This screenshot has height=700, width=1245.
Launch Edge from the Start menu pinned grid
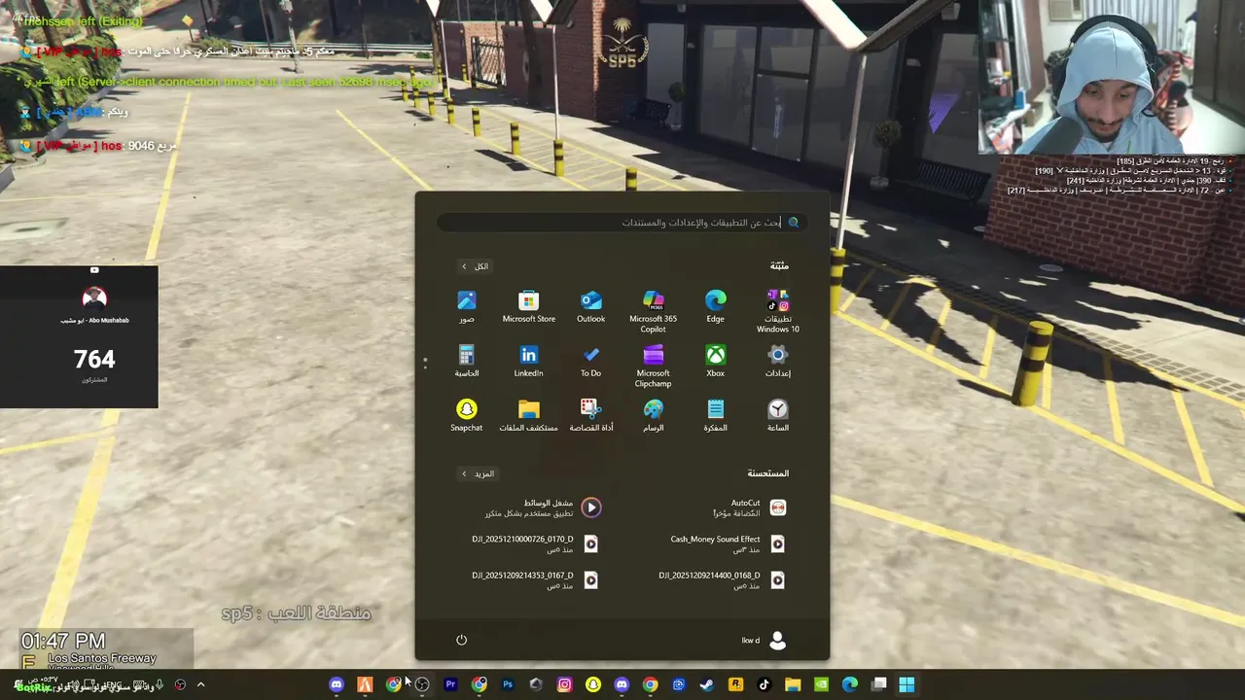[716, 306]
